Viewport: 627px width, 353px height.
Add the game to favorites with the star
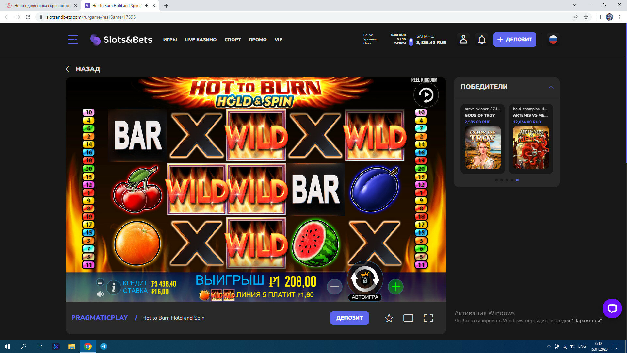click(389, 318)
